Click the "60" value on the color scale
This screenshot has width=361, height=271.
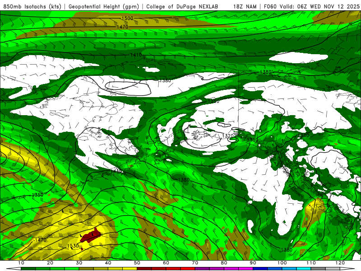pyautogui.click(x=166, y=263)
